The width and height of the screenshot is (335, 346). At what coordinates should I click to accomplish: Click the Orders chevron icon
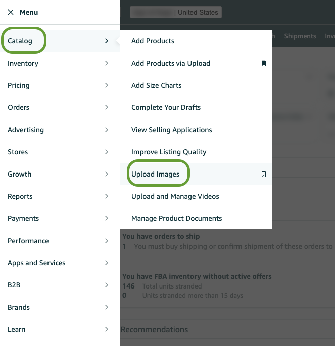pos(107,107)
